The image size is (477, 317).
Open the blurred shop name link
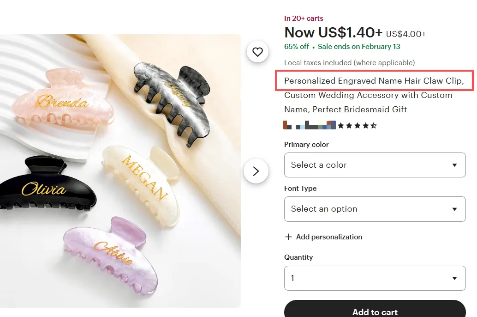[309, 125]
